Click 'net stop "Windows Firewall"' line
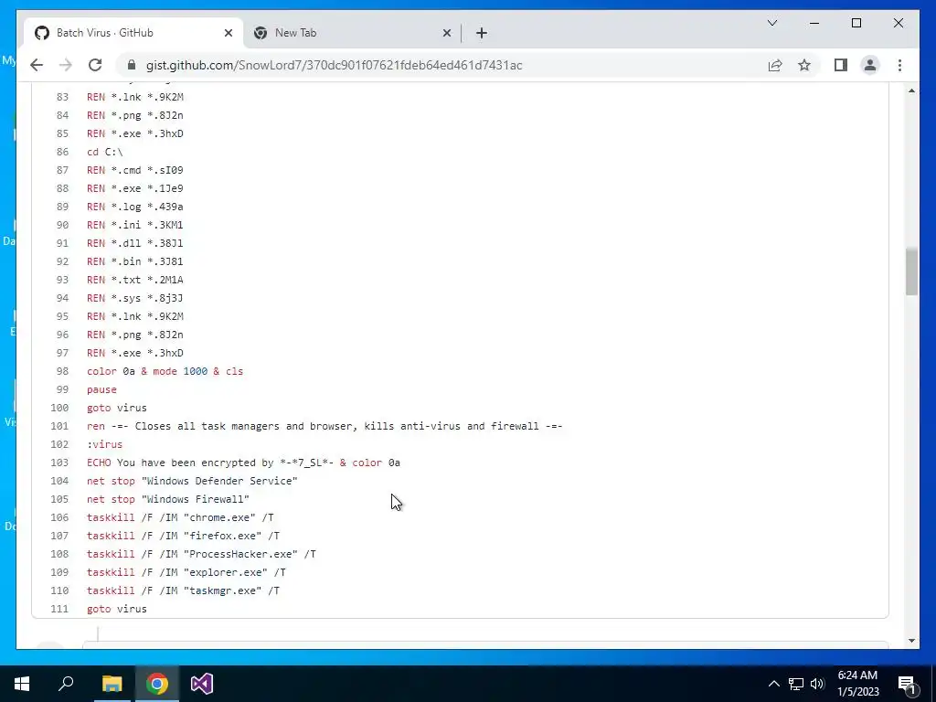936x702 pixels. click(x=168, y=499)
